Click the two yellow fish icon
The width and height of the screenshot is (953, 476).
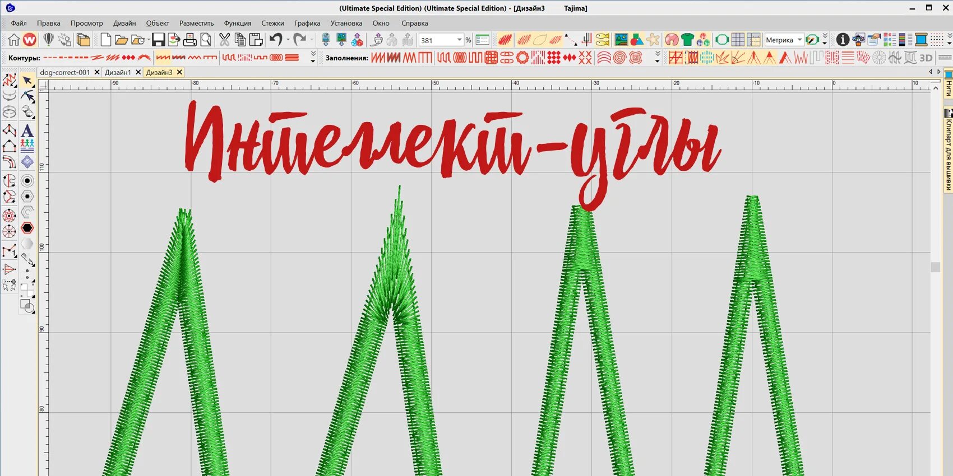tap(603, 40)
